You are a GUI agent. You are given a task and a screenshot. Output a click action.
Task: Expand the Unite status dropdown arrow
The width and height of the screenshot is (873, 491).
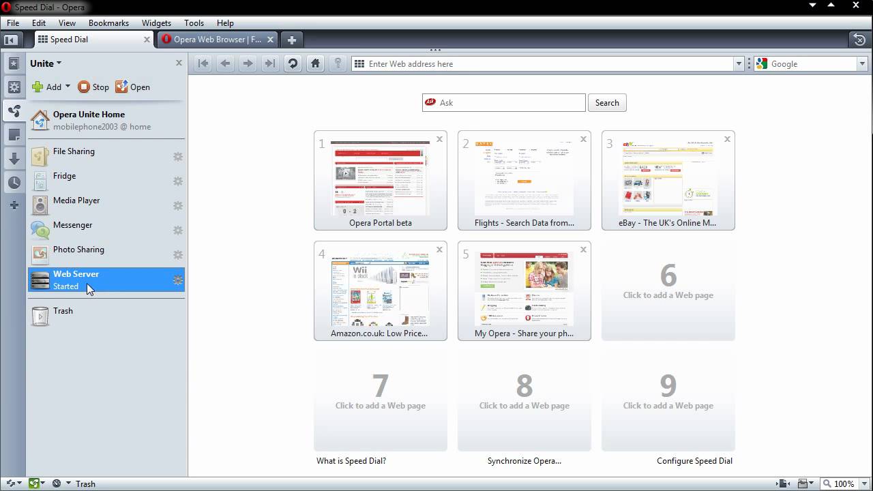(43, 483)
